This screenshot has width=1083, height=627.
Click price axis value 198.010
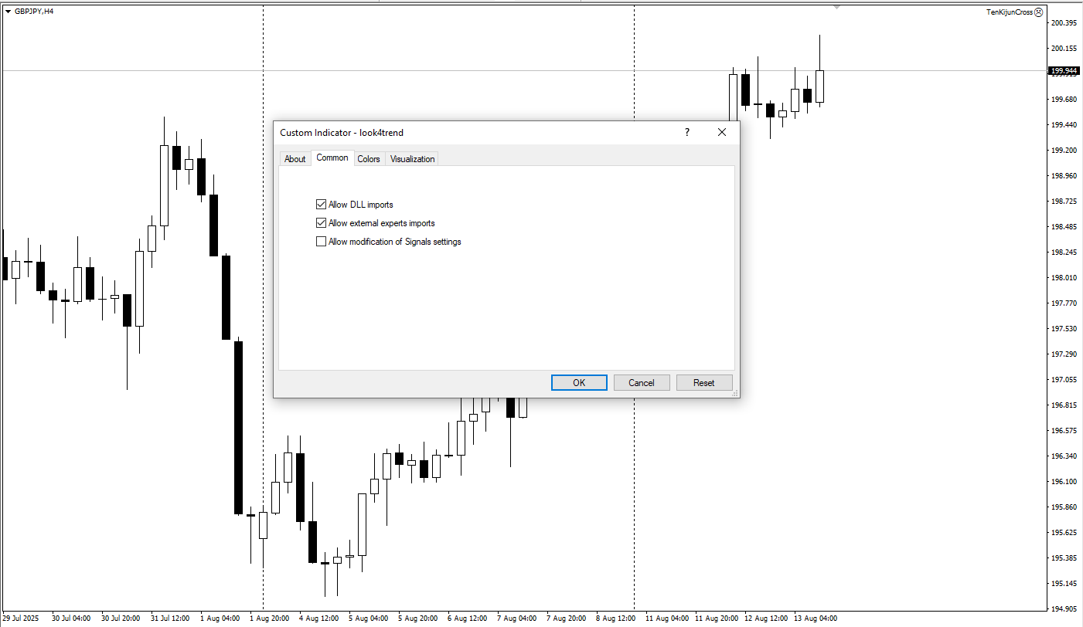click(x=1064, y=278)
